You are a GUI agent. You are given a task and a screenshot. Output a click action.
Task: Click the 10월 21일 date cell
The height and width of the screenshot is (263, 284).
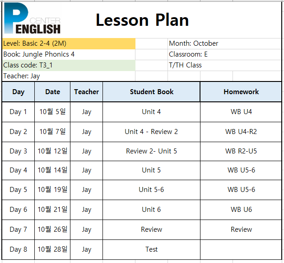(x=52, y=210)
